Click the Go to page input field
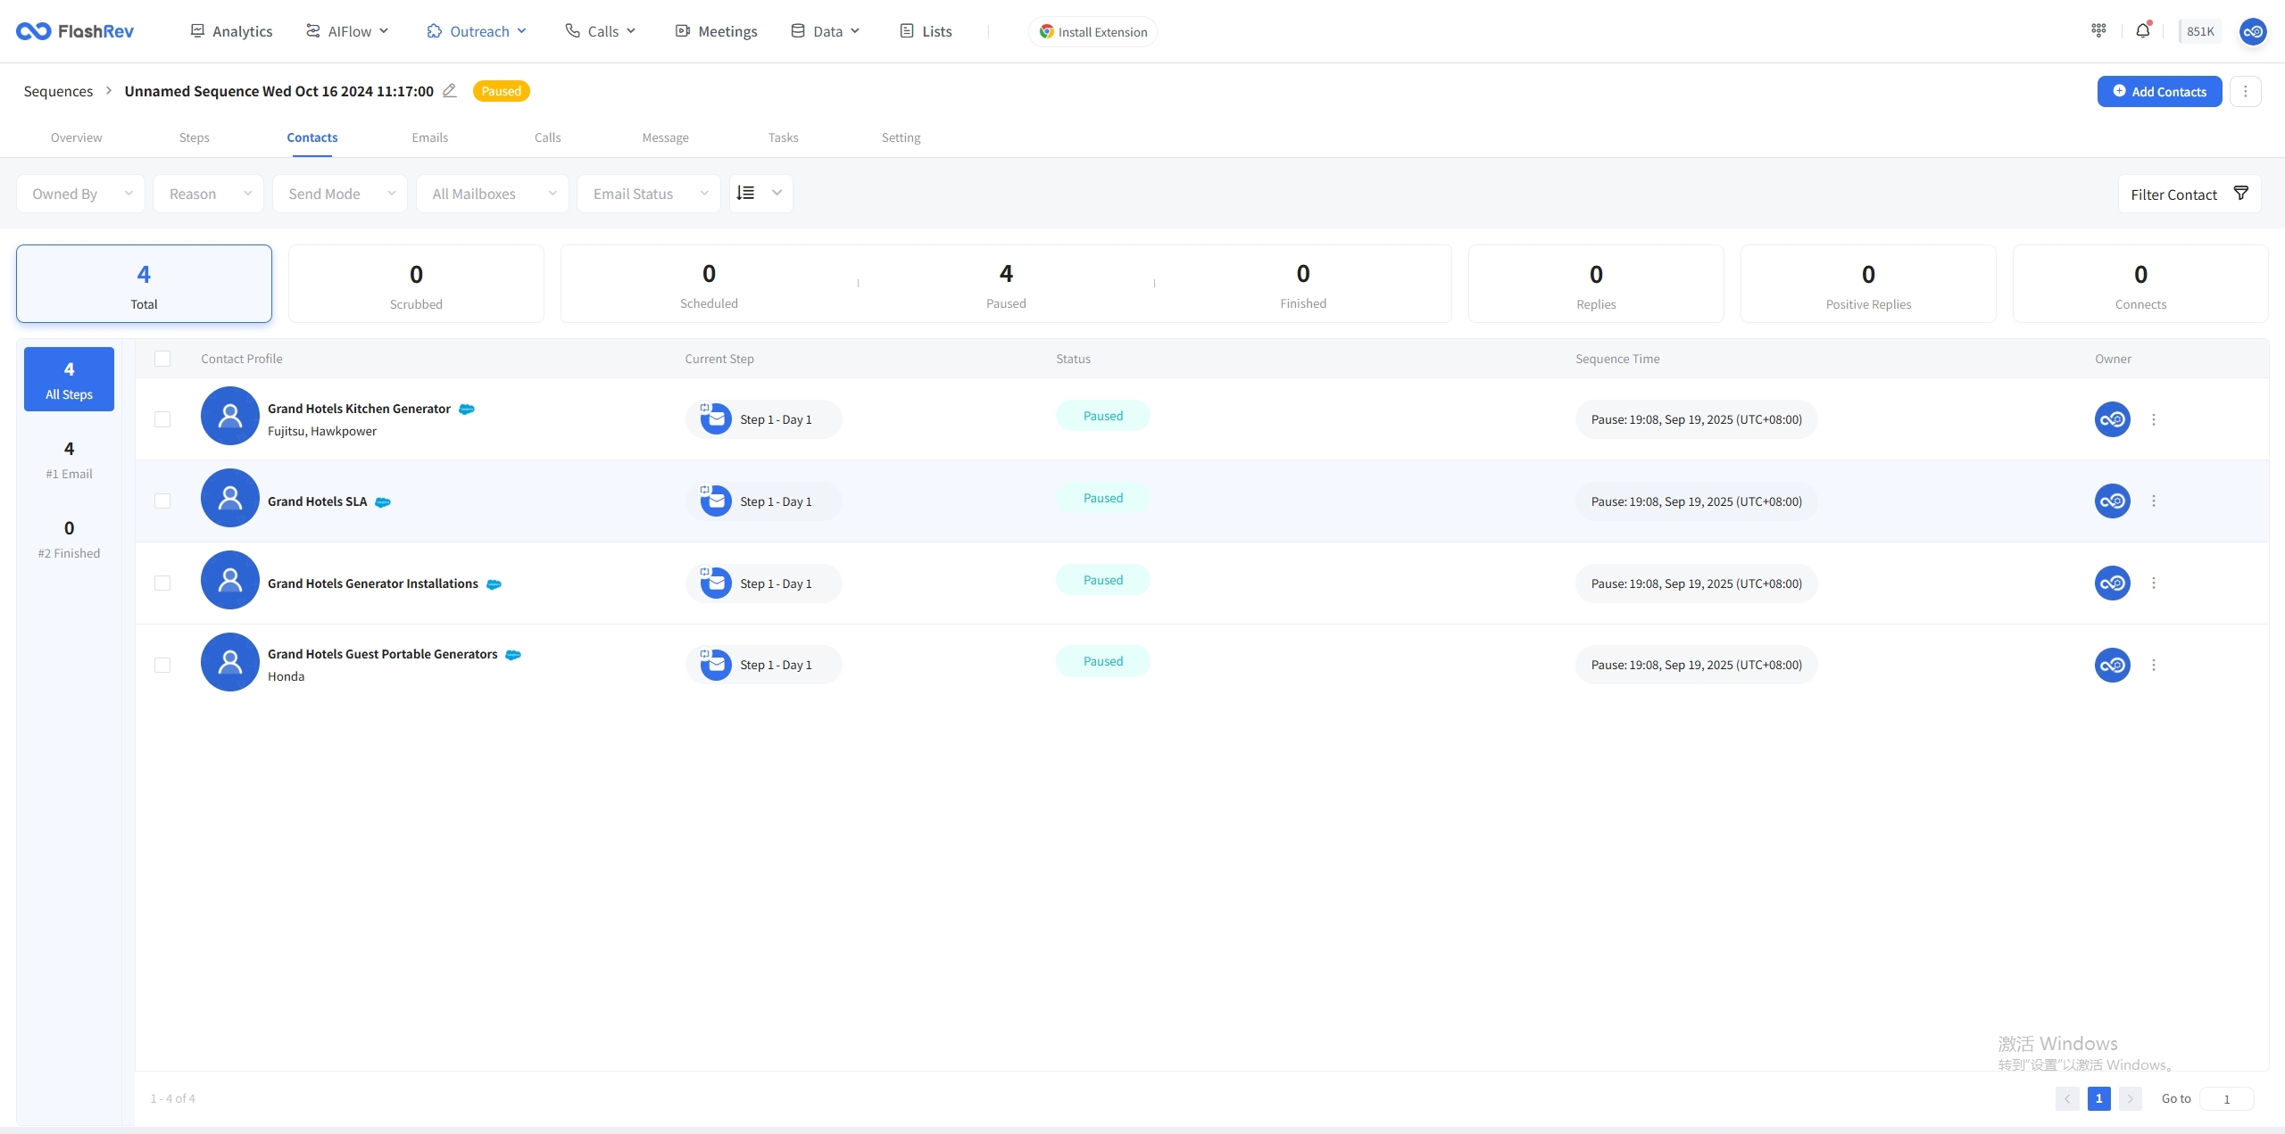This screenshot has height=1134, width=2285. pos(2226,1099)
